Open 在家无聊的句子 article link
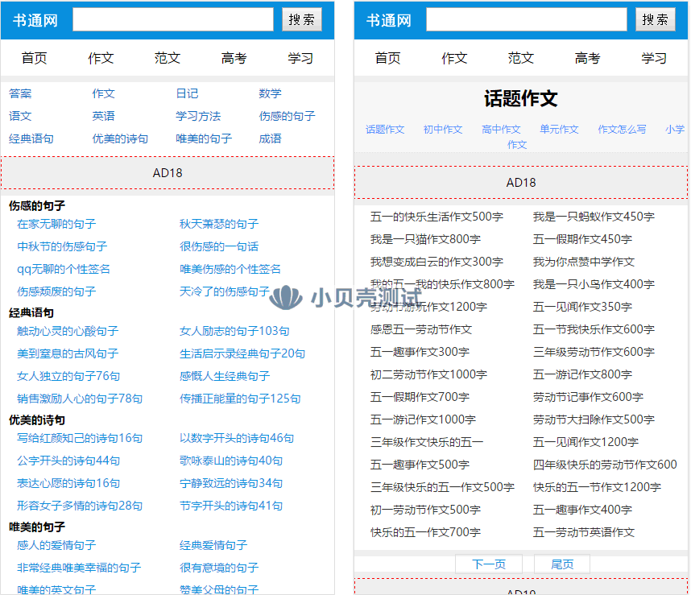 coord(56,224)
